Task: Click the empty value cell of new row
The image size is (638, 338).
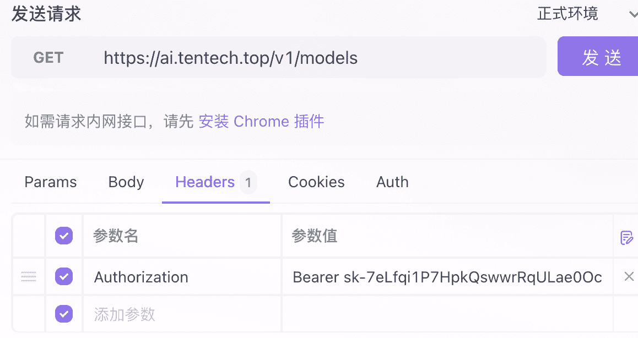Action: point(447,314)
